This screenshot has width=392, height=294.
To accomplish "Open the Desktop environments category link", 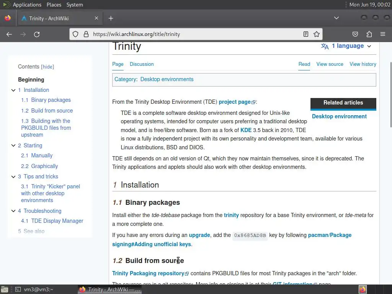I will coord(167,79).
